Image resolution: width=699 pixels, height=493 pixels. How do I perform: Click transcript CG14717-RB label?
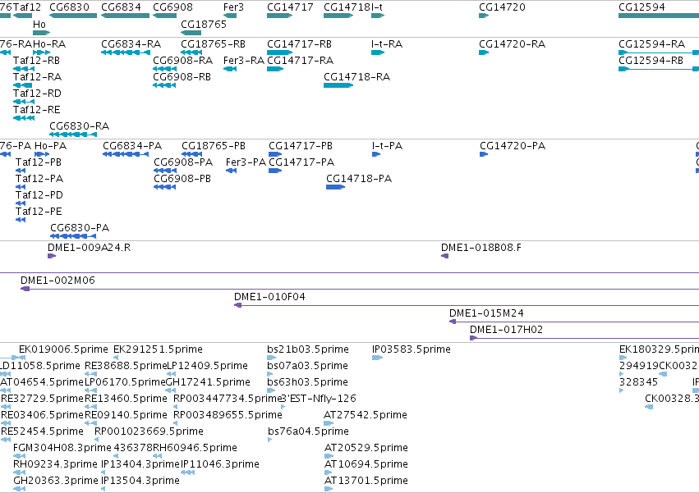(299, 44)
